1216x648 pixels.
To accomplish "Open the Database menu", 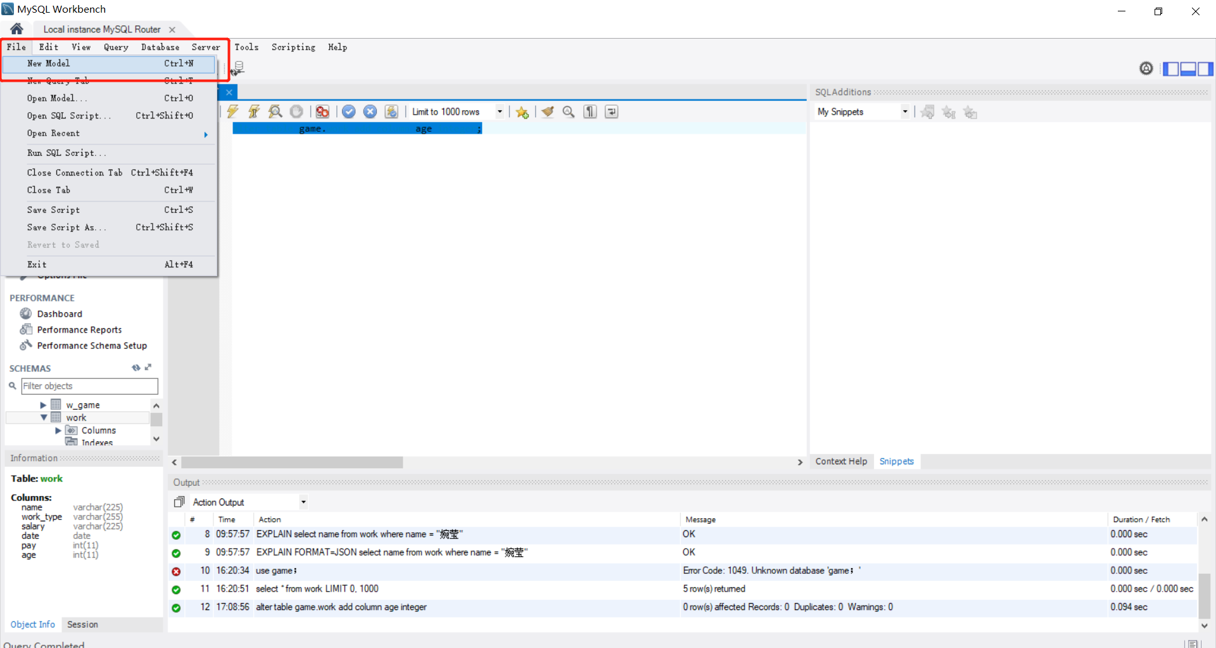I will (160, 48).
